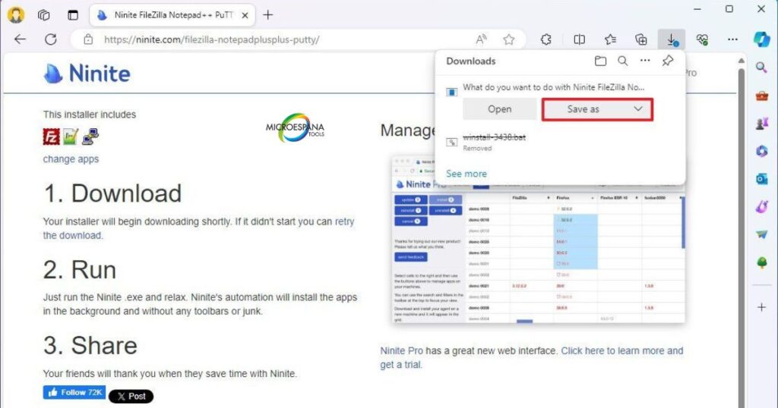Open sidebar Tools briefcase icon

pos(761,96)
